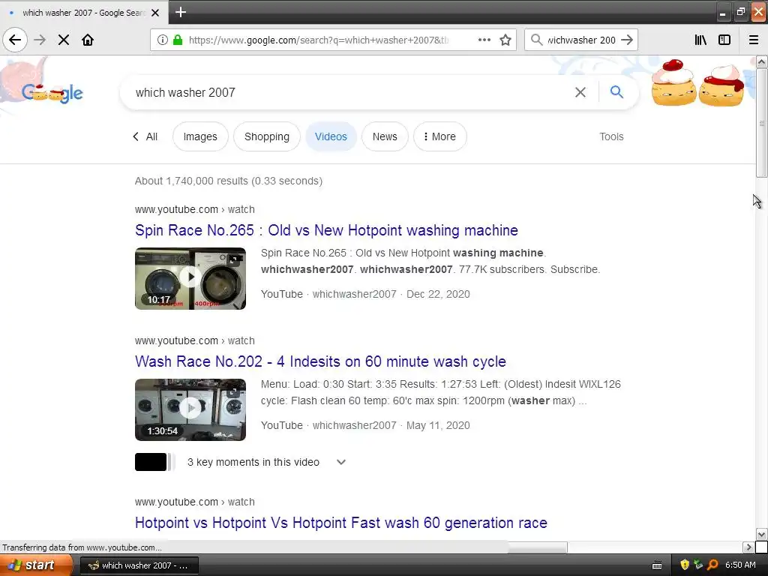Image resolution: width=768 pixels, height=576 pixels.
Task: Click 'About 1,740,000 results' text
Action: (x=229, y=181)
